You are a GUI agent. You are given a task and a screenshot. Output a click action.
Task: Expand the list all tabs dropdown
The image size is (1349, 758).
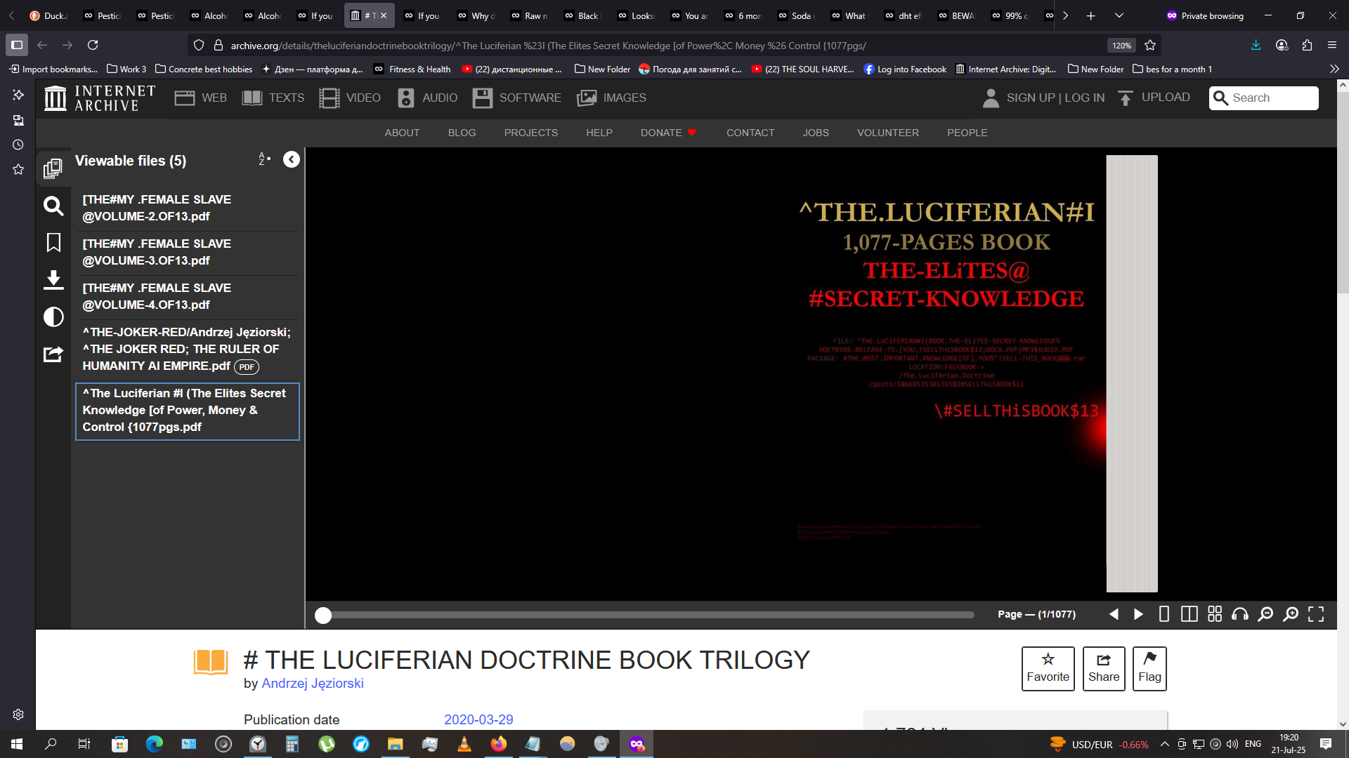1119,15
